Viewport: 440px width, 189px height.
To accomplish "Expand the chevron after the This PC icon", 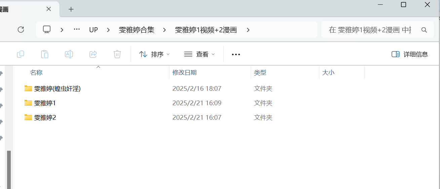I will pyautogui.click(x=62, y=30).
